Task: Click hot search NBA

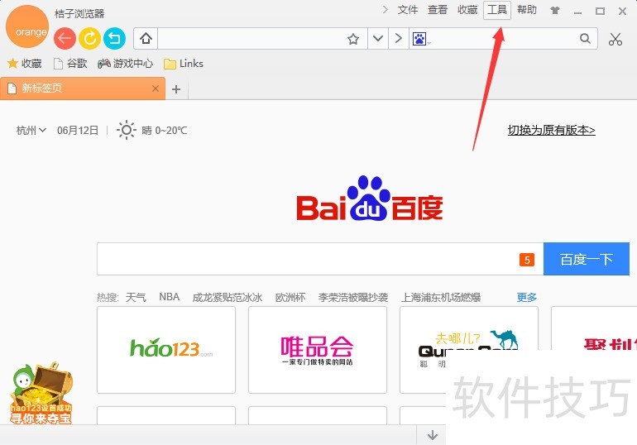Action: (x=169, y=297)
